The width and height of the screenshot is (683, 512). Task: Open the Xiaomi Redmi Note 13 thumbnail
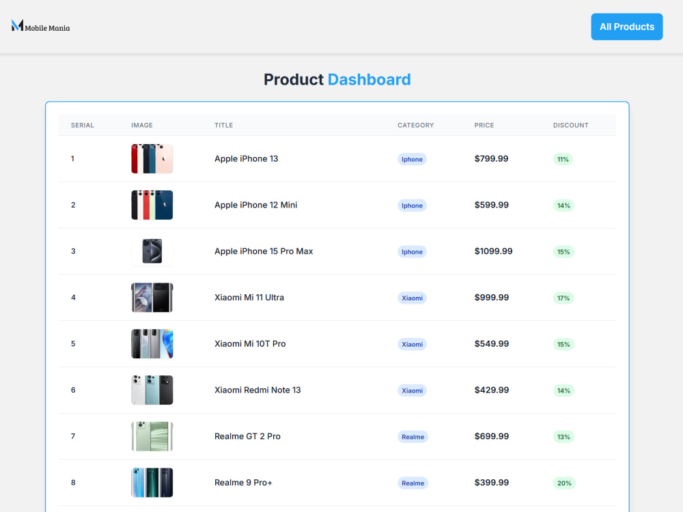[152, 390]
